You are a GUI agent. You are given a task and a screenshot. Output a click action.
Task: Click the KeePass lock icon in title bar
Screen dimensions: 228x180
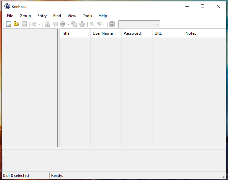7,6
